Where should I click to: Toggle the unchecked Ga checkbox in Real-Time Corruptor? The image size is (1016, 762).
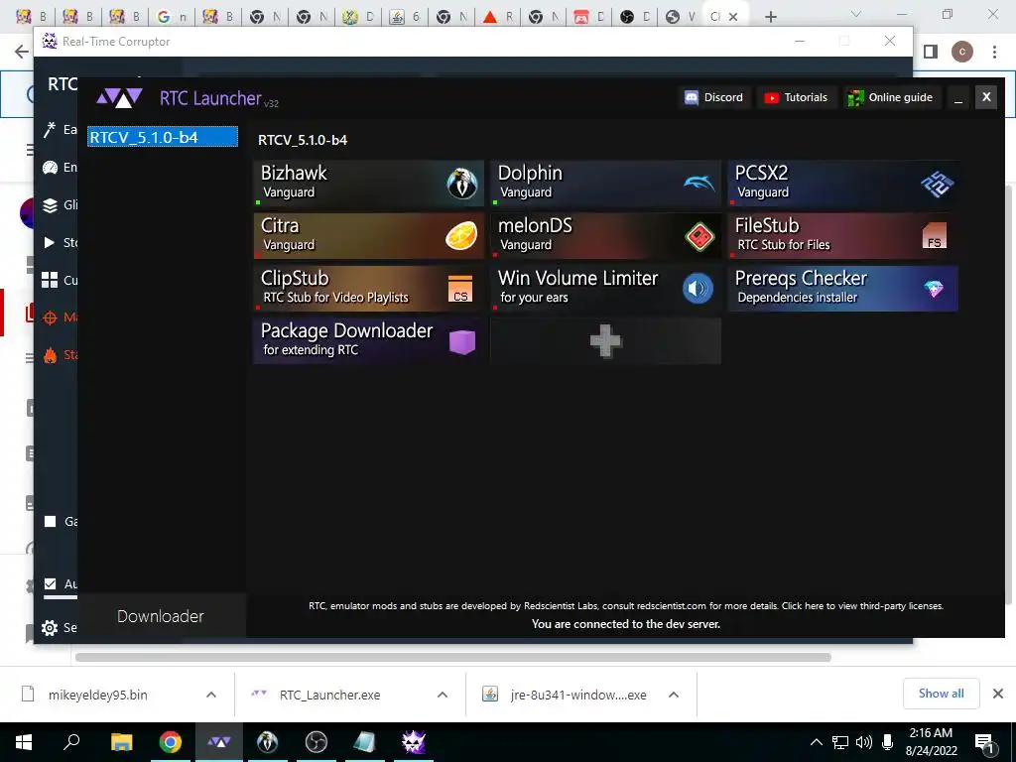(50, 522)
